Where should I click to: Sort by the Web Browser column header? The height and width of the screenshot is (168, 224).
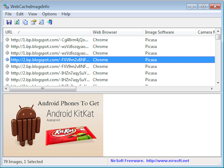[116, 32]
